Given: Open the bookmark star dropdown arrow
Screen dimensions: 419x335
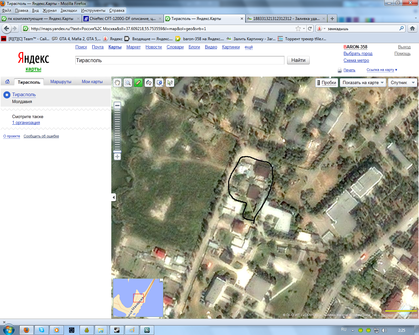Looking at the screenshot, I should (x=304, y=28).
